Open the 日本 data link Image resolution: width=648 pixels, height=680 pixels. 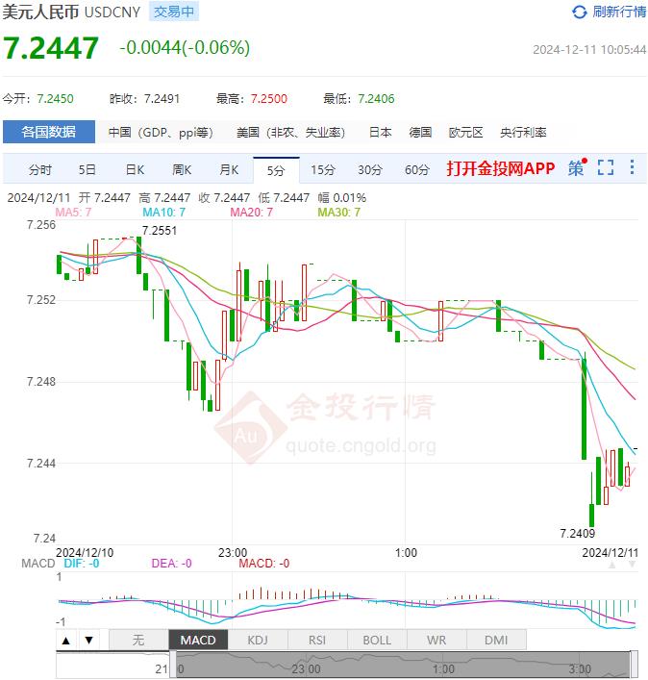coord(380,133)
